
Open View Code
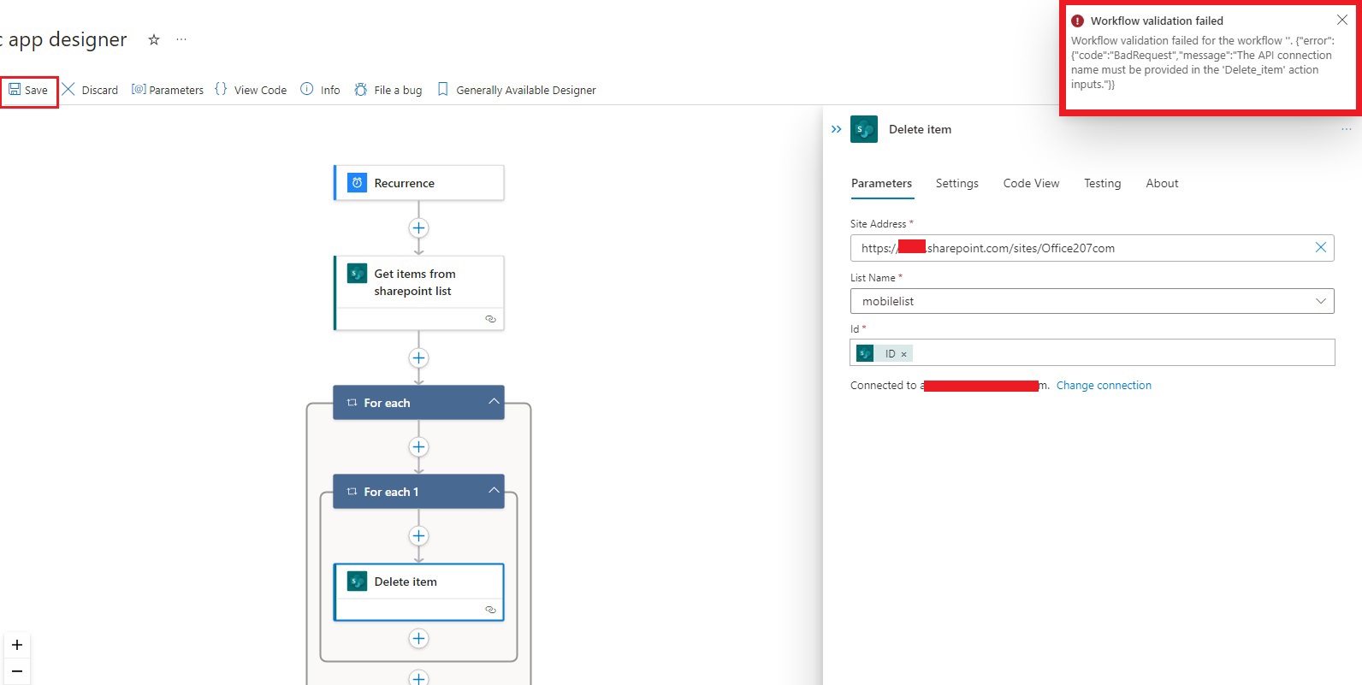coord(251,90)
